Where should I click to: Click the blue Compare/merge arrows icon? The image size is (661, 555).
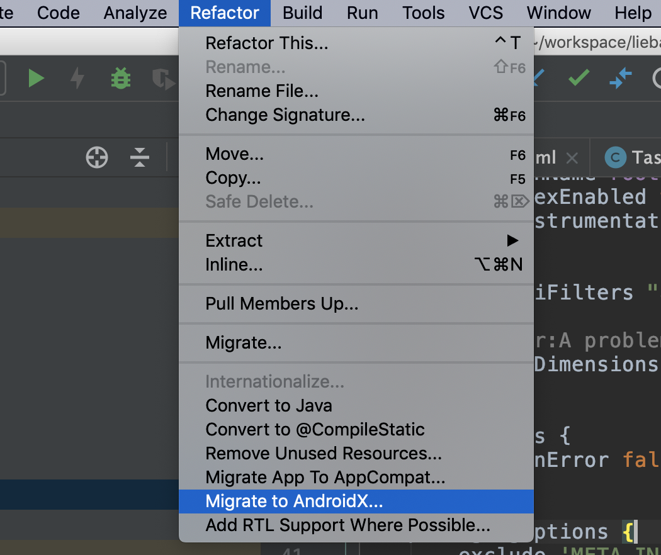(620, 78)
